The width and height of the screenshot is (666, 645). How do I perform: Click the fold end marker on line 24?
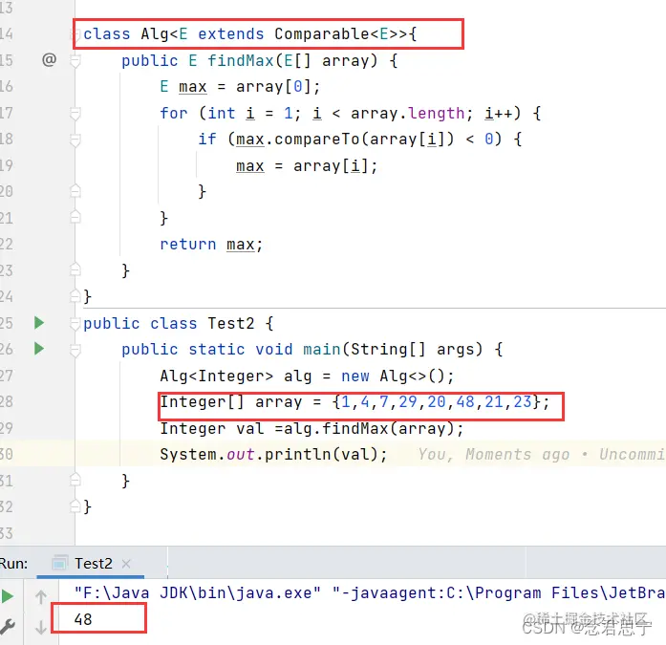[75, 296]
